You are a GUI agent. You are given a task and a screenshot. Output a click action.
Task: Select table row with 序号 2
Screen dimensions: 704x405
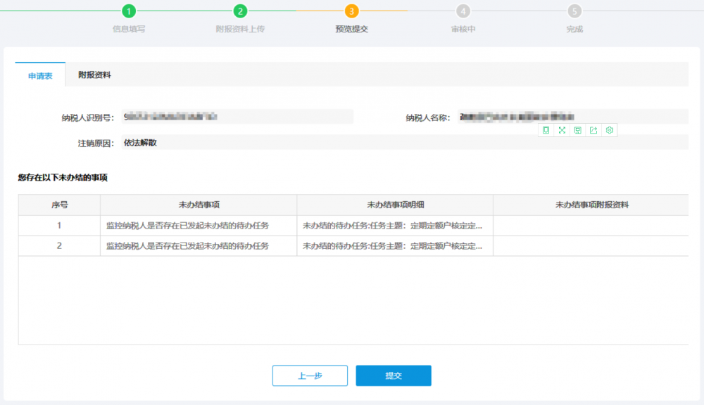click(x=59, y=246)
